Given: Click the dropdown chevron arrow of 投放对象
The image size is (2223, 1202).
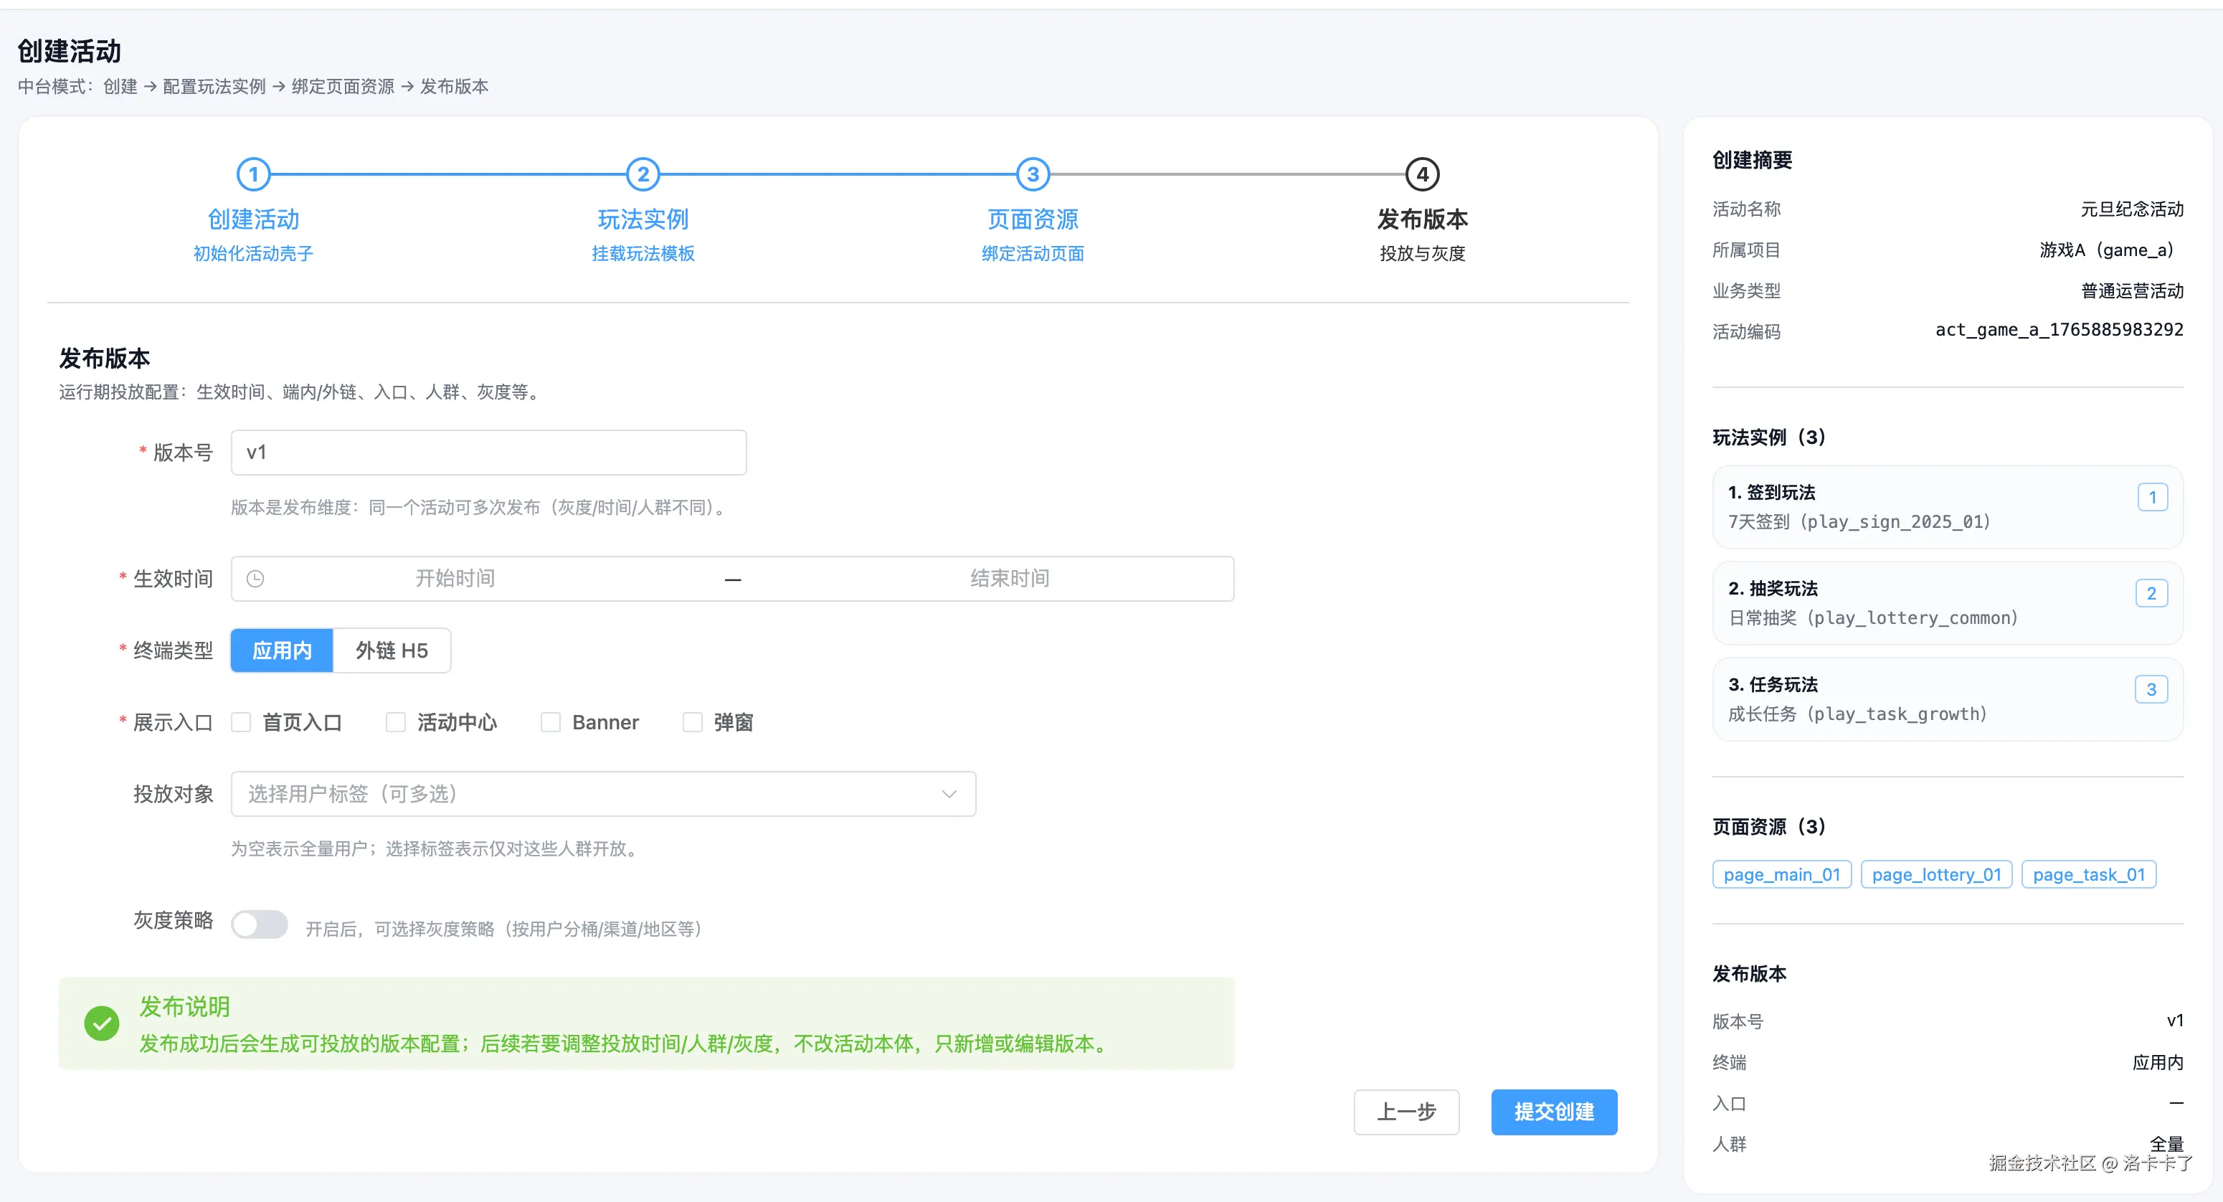Looking at the screenshot, I should click(x=949, y=794).
